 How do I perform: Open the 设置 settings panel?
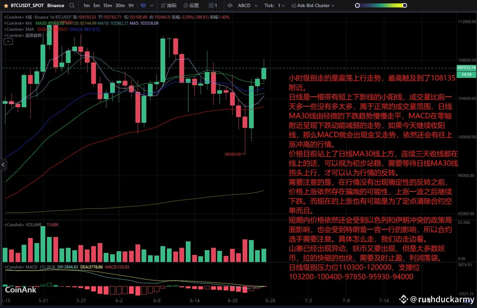(191, 5)
